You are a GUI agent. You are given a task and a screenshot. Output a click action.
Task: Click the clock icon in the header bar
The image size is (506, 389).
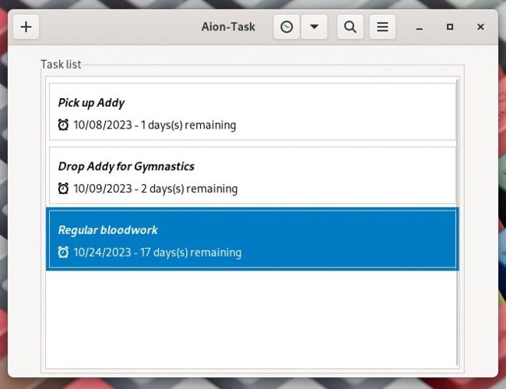[287, 27]
